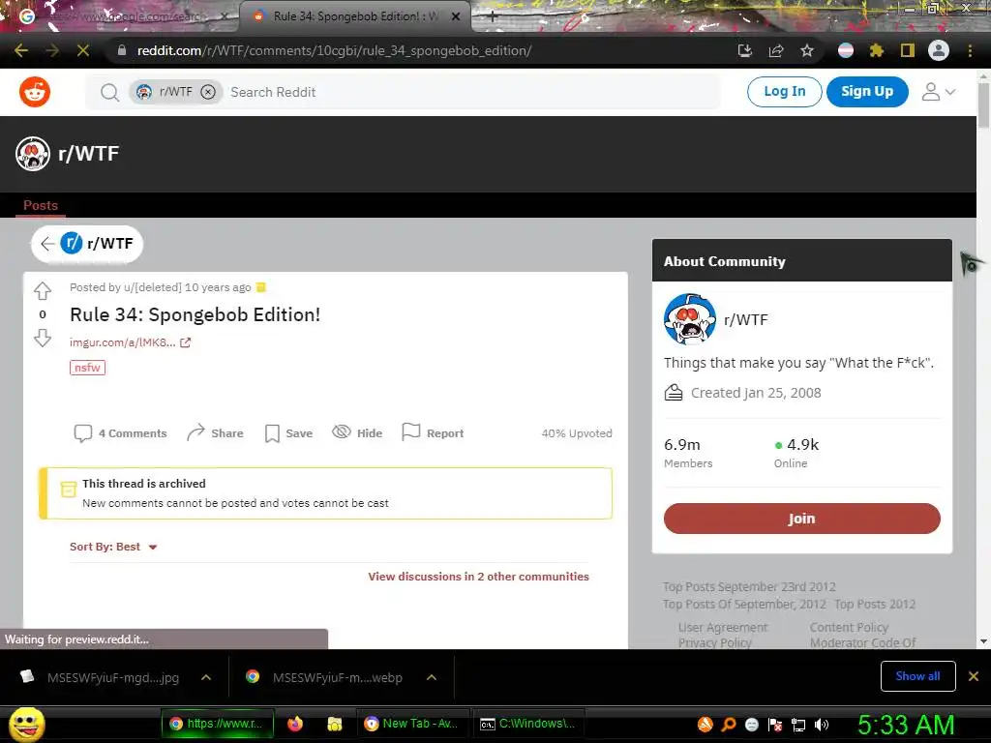Switch to New Tab taskbar window
This screenshot has width=991, height=743.
click(413, 724)
